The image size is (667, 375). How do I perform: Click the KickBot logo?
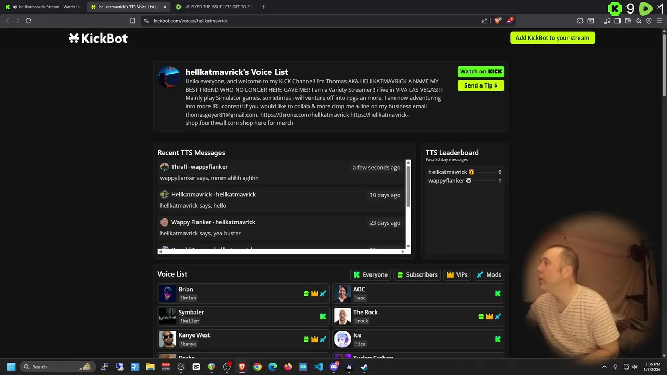pyautogui.click(x=98, y=38)
